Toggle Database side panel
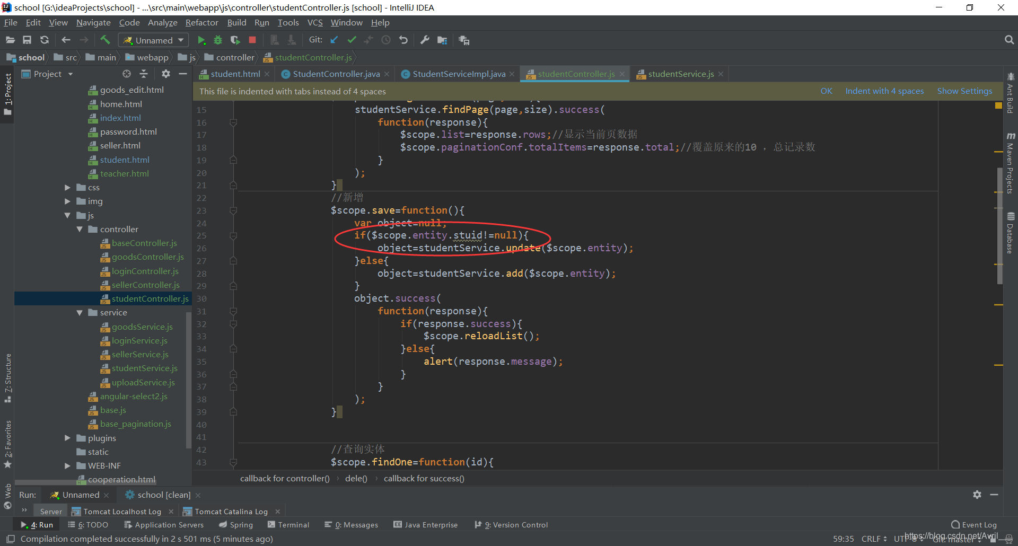 (x=1010, y=233)
